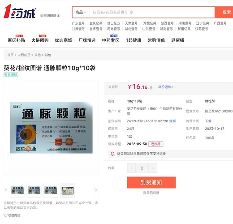Open the 降价通知 price-drop alert link

click(166, 87)
